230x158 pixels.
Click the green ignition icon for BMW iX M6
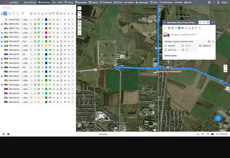coord(35,24)
